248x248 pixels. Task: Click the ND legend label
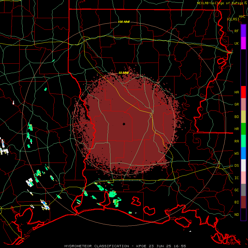[x=236, y=215]
